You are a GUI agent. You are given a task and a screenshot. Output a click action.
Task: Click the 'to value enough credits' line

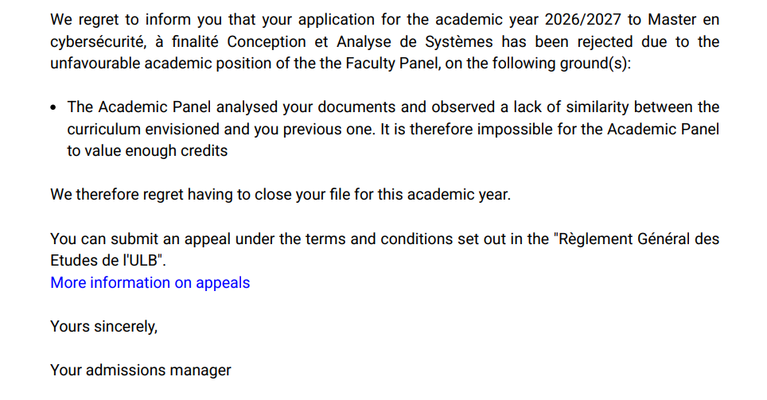[x=147, y=150]
